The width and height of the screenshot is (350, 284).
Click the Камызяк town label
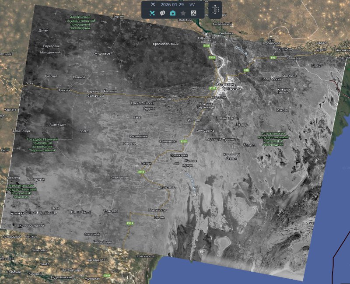point(227,118)
